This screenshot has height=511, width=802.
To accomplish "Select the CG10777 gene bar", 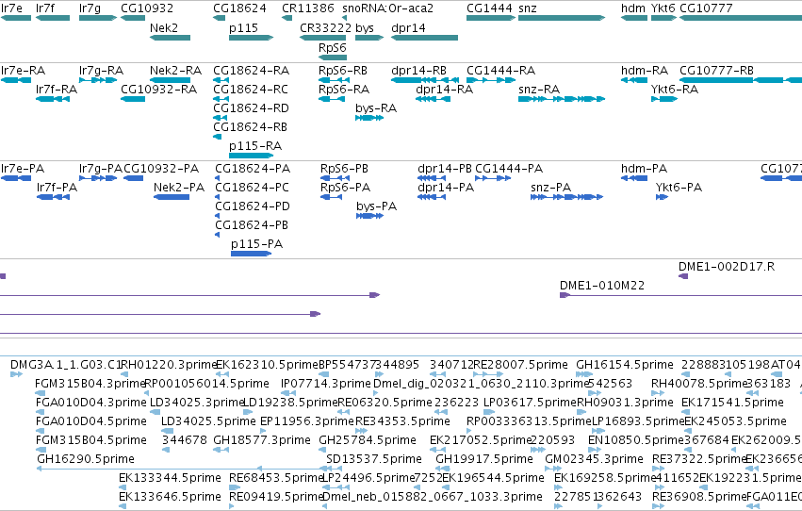I will click(741, 18).
